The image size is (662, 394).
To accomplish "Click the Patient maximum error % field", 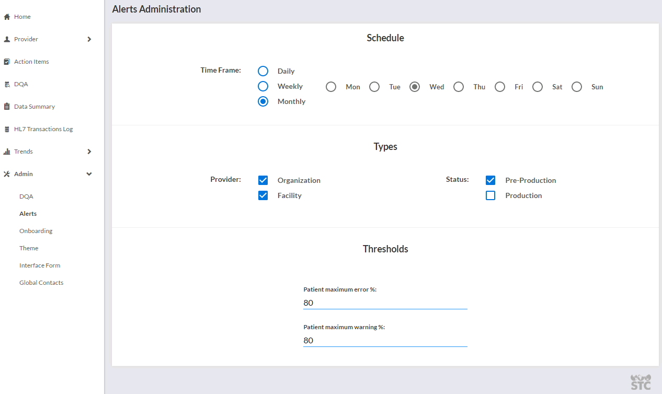I will 385,303.
